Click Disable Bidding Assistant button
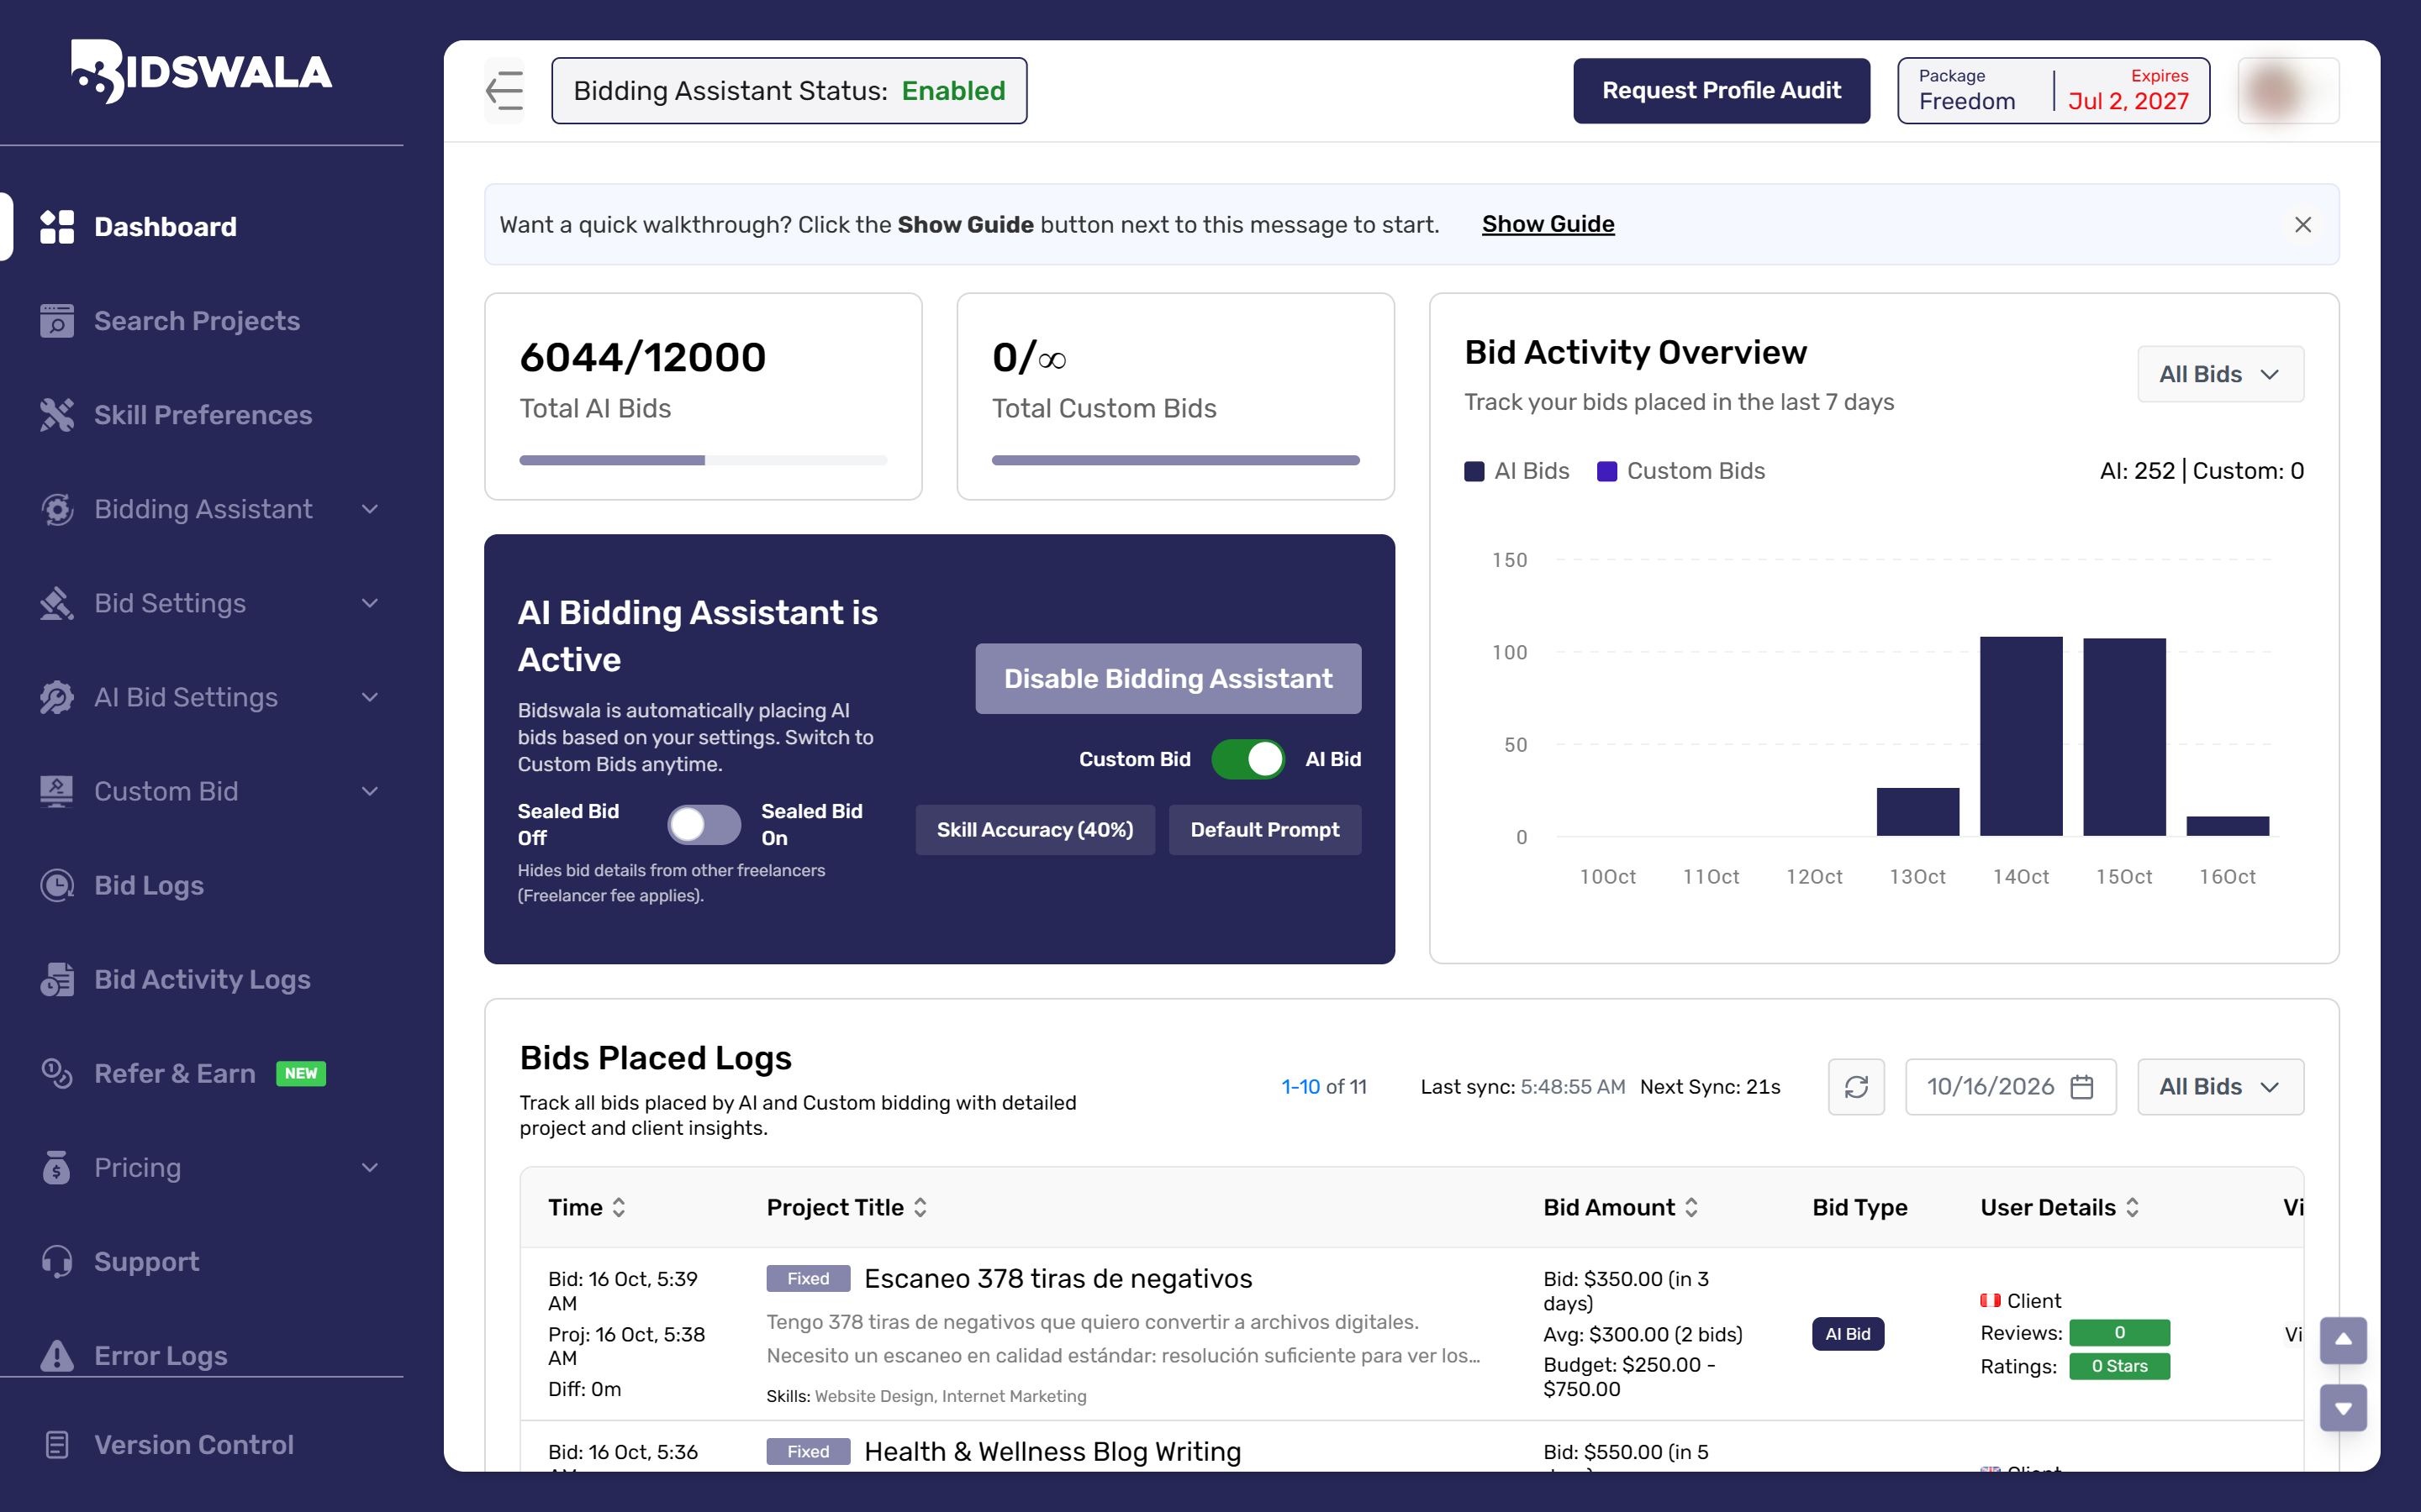Viewport: 2421px width, 1512px height. (1168, 679)
